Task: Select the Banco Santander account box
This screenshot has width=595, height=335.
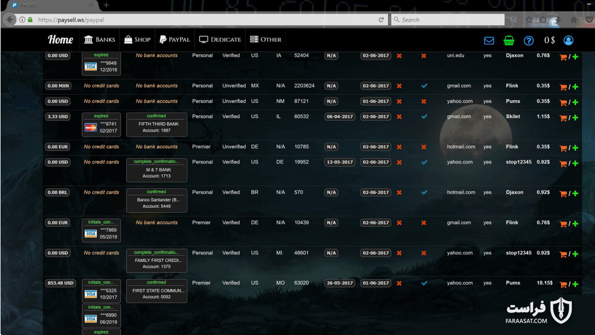Action: point(157,200)
